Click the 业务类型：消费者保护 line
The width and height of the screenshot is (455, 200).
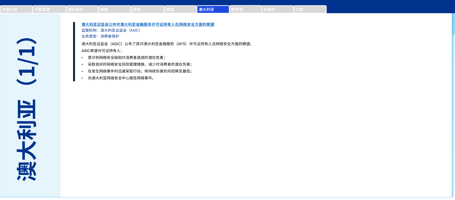point(100,36)
